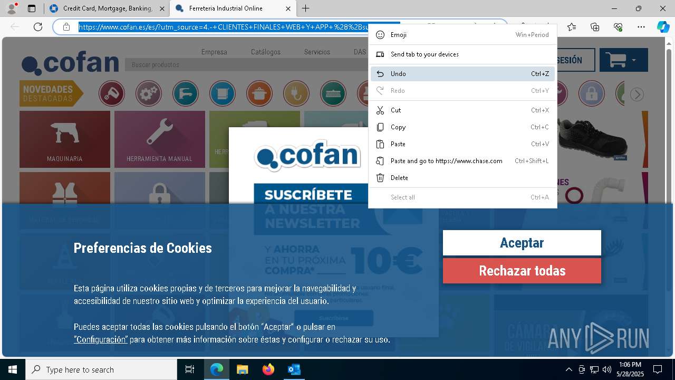Choose Send tab to your devices
The width and height of the screenshot is (675, 380).
(462, 54)
